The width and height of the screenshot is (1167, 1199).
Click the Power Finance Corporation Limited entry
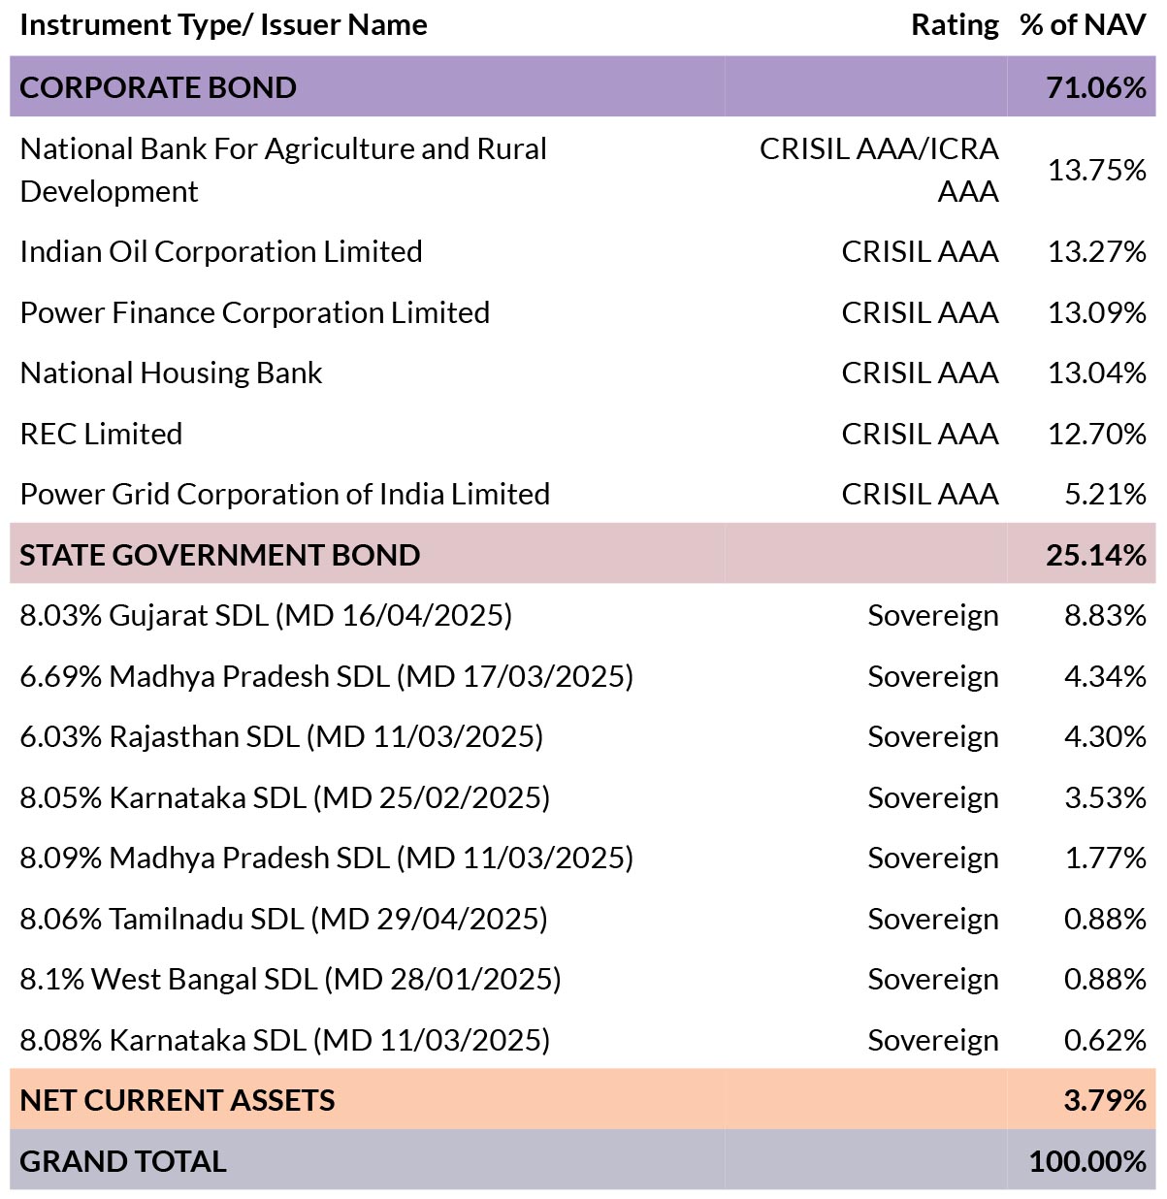(x=255, y=312)
